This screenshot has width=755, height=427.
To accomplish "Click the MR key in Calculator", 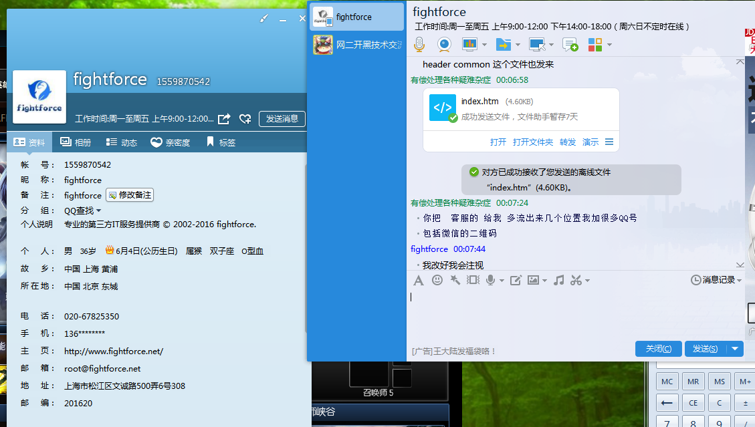I will click(693, 382).
